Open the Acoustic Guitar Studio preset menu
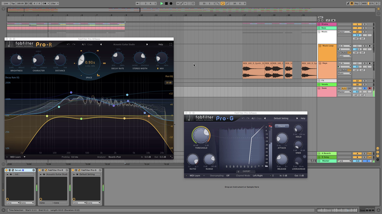This screenshot has height=214, width=382. (124, 44)
